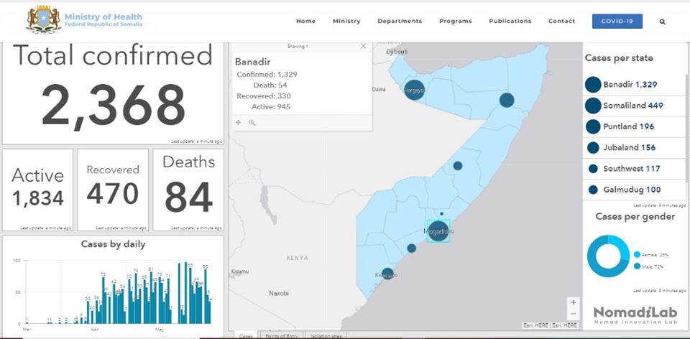Click the Ministry of Health logo emblem

coord(43,19)
